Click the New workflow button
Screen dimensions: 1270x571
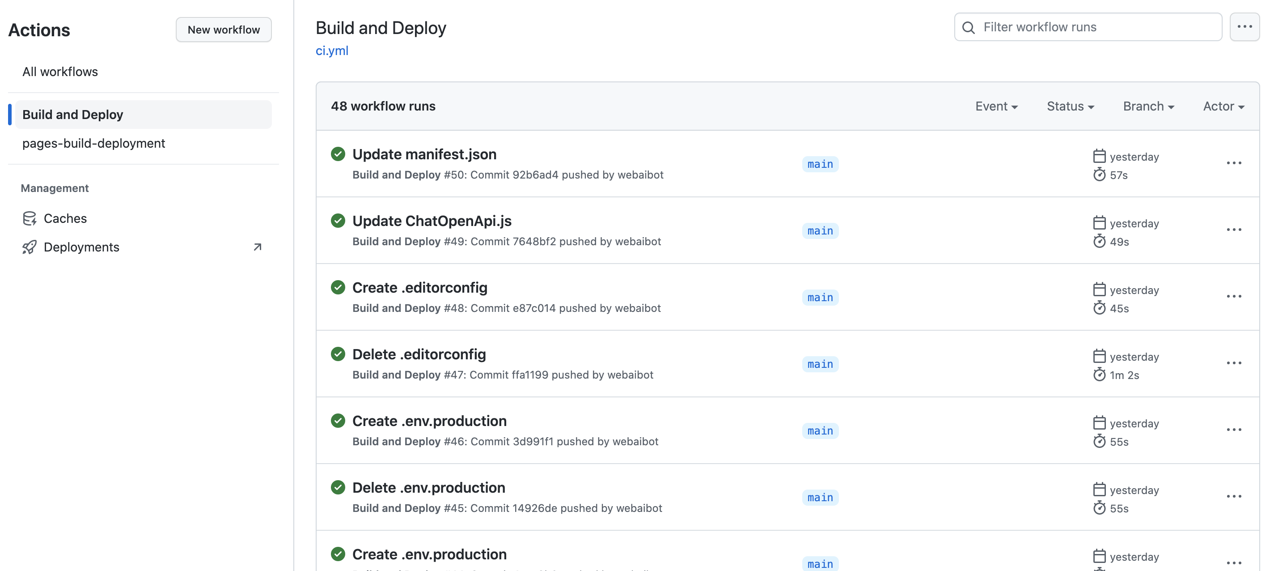(223, 30)
